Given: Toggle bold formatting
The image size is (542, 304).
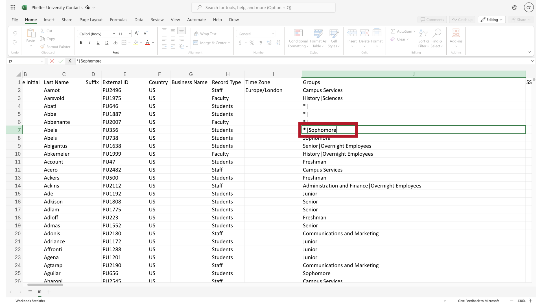Looking at the screenshot, I should [x=81, y=43].
